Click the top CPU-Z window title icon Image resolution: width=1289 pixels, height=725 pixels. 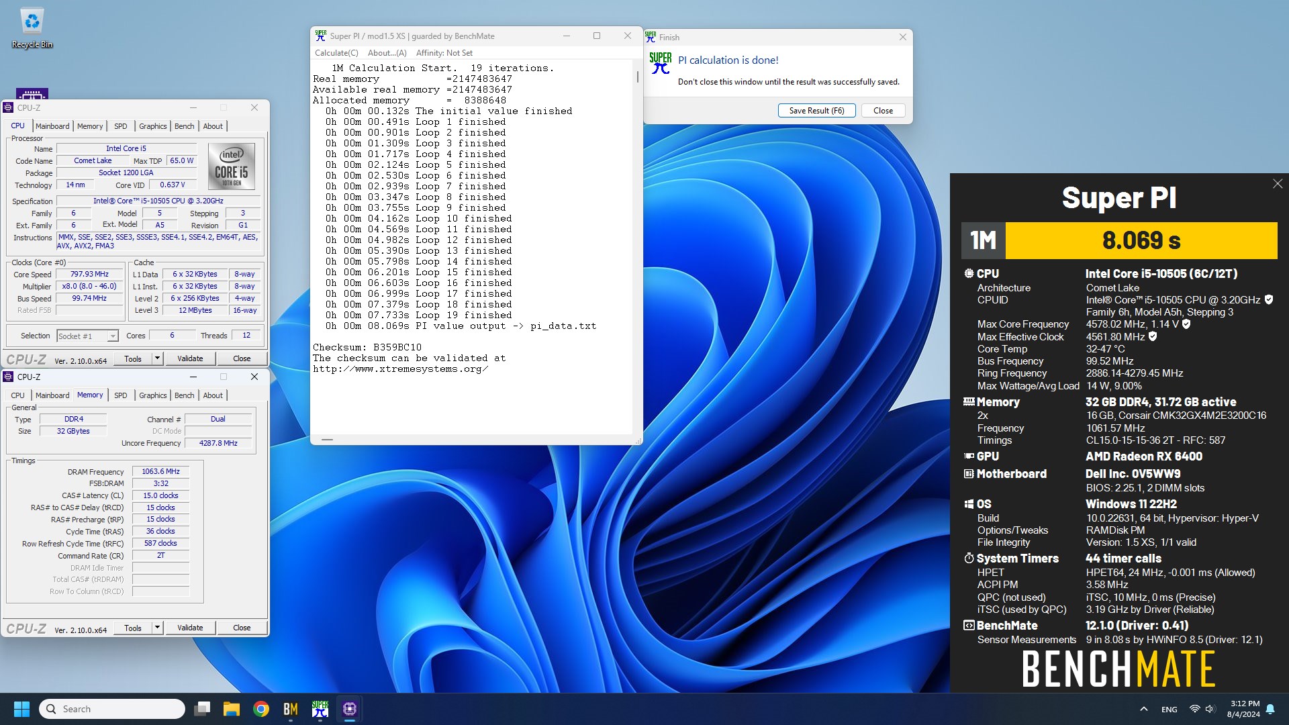coord(8,107)
